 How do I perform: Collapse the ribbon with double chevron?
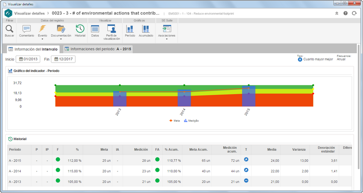[x=337, y=13]
